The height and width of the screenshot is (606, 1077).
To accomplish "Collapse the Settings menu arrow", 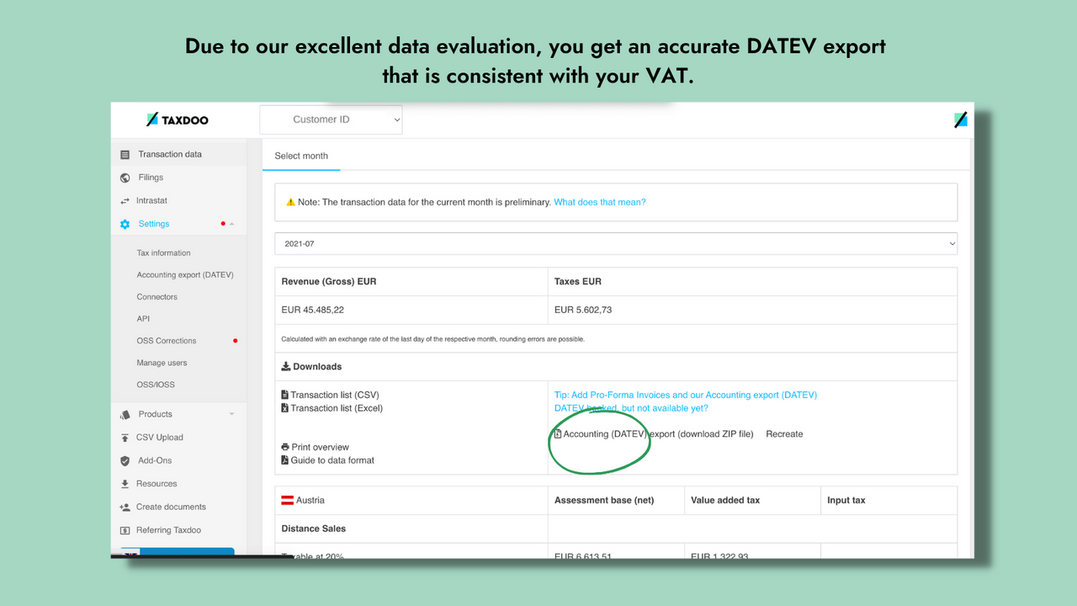I will pos(232,224).
